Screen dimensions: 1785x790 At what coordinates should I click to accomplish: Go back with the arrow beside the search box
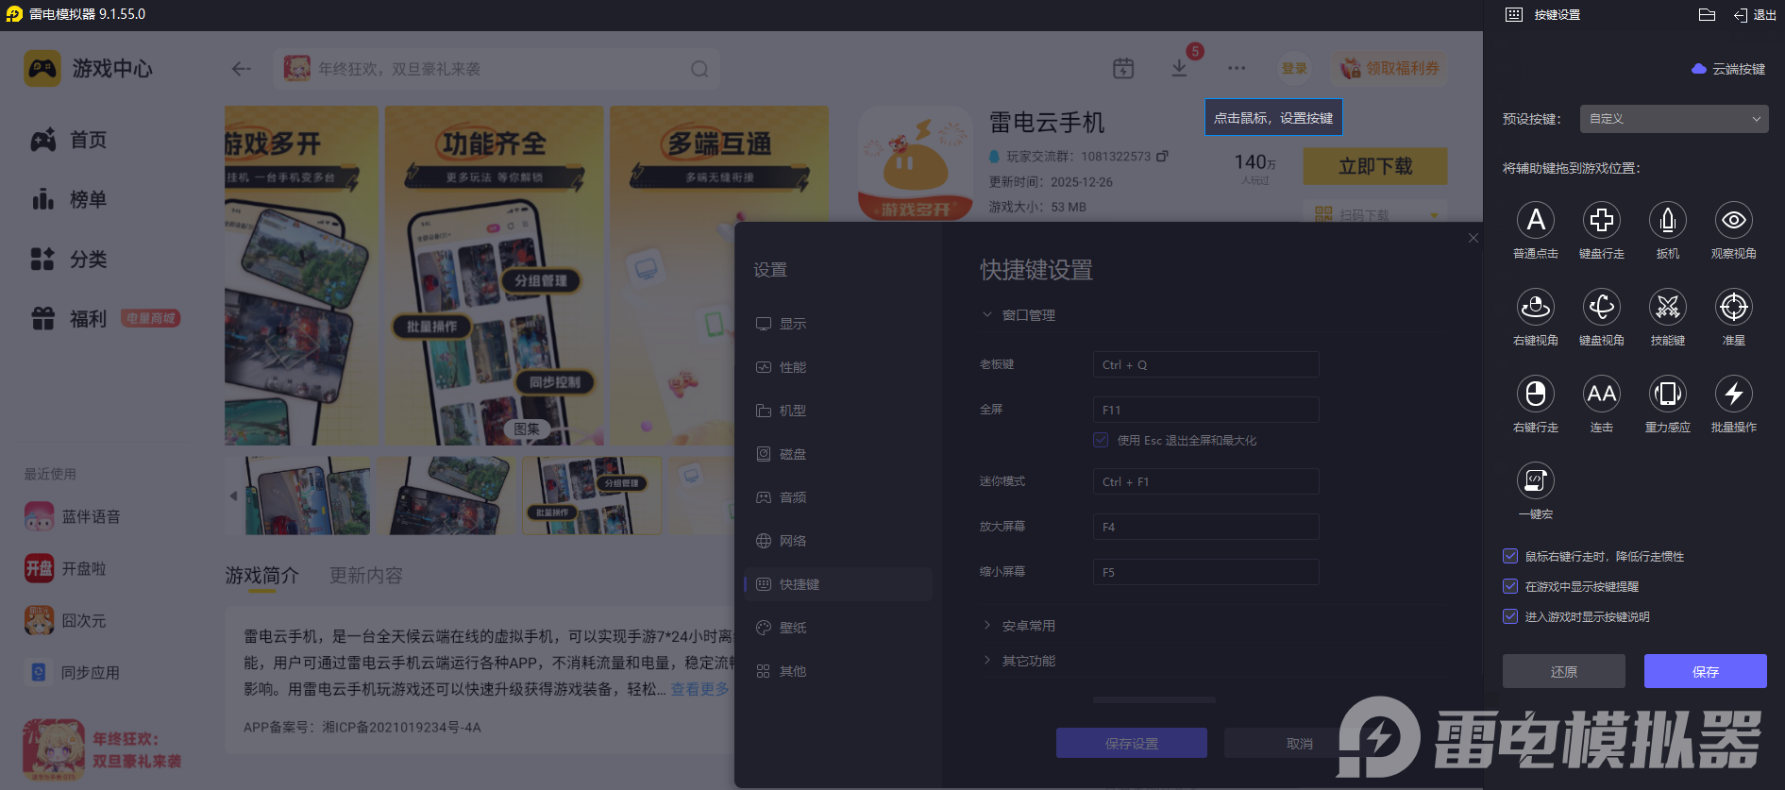coord(242,68)
